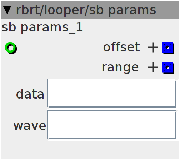Image resolution: width=180 pixels, height=160 pixels.
Task: Click blank area between inlet and offset label
Action: point(60,48)
